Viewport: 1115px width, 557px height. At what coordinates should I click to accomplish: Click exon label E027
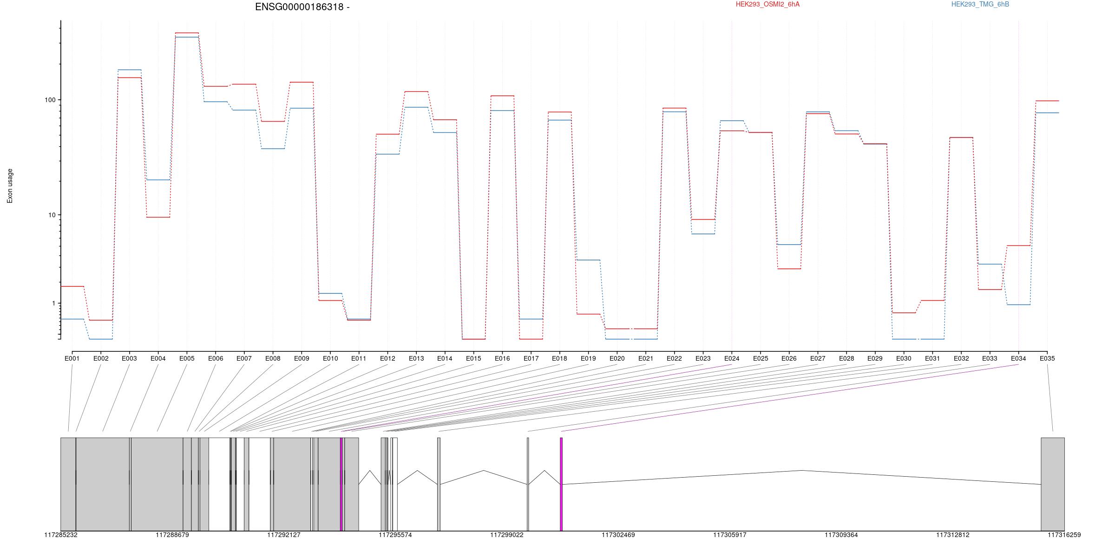(x=818, y=358)
